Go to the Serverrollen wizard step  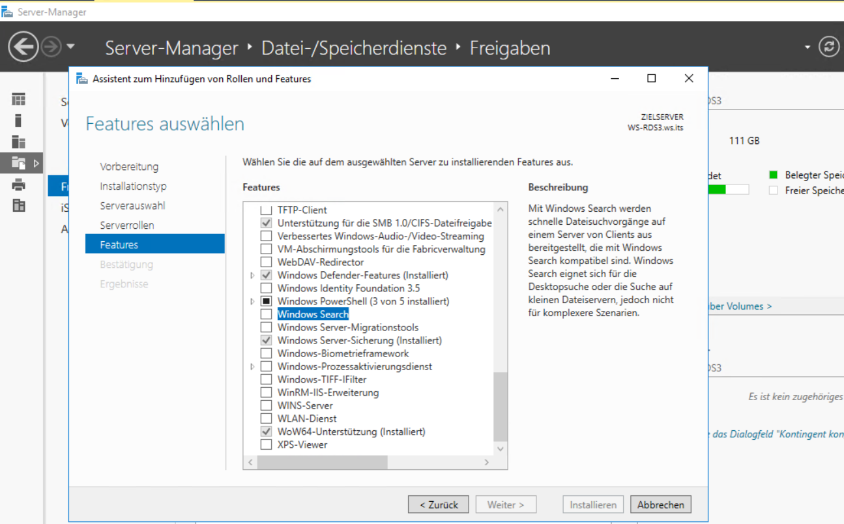[127, 226]
